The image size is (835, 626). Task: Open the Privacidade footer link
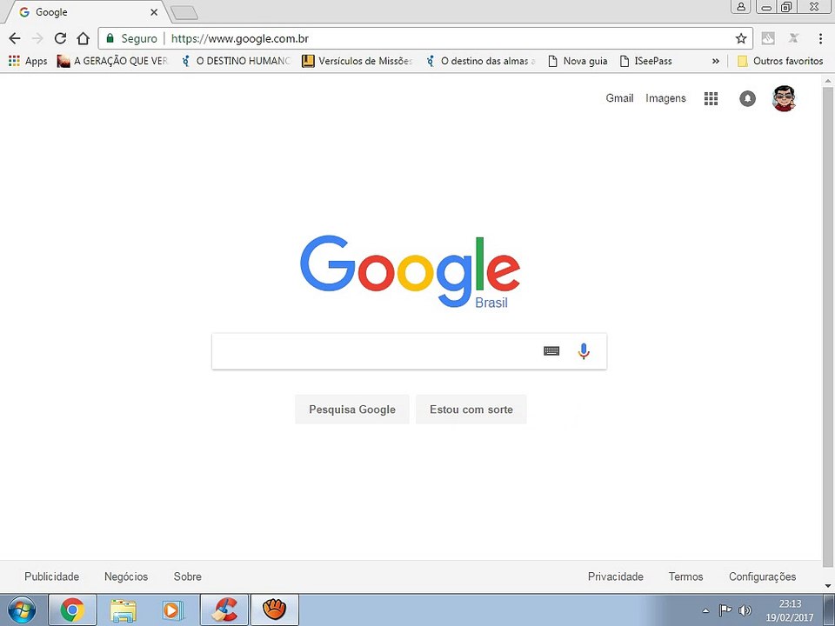[x=616, y=576]
